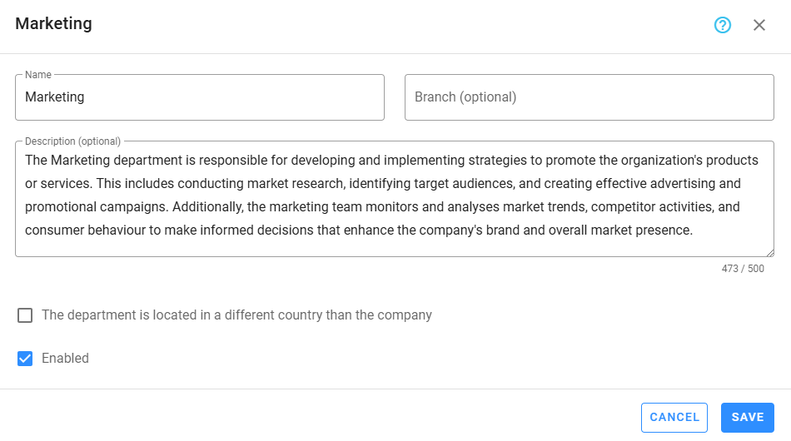Place cursor after 'market presence.' in description
The width and height of the screenshot is (791, 441).
coord(694,230)
